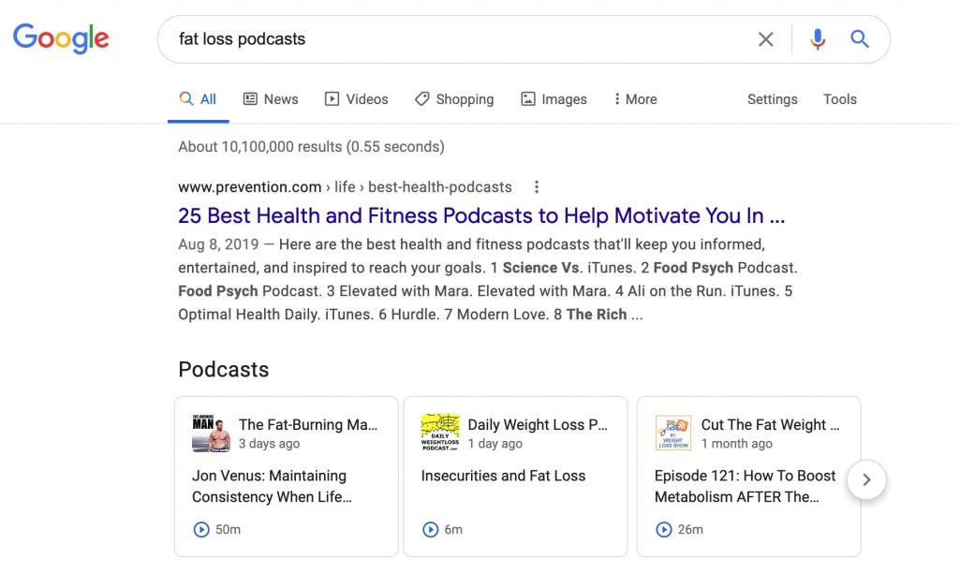Image resolution: width=959 pixels, height=588 pixels.
Task: Click the 'About 10,100,000 results' text
Action: (x=311, y=147)
